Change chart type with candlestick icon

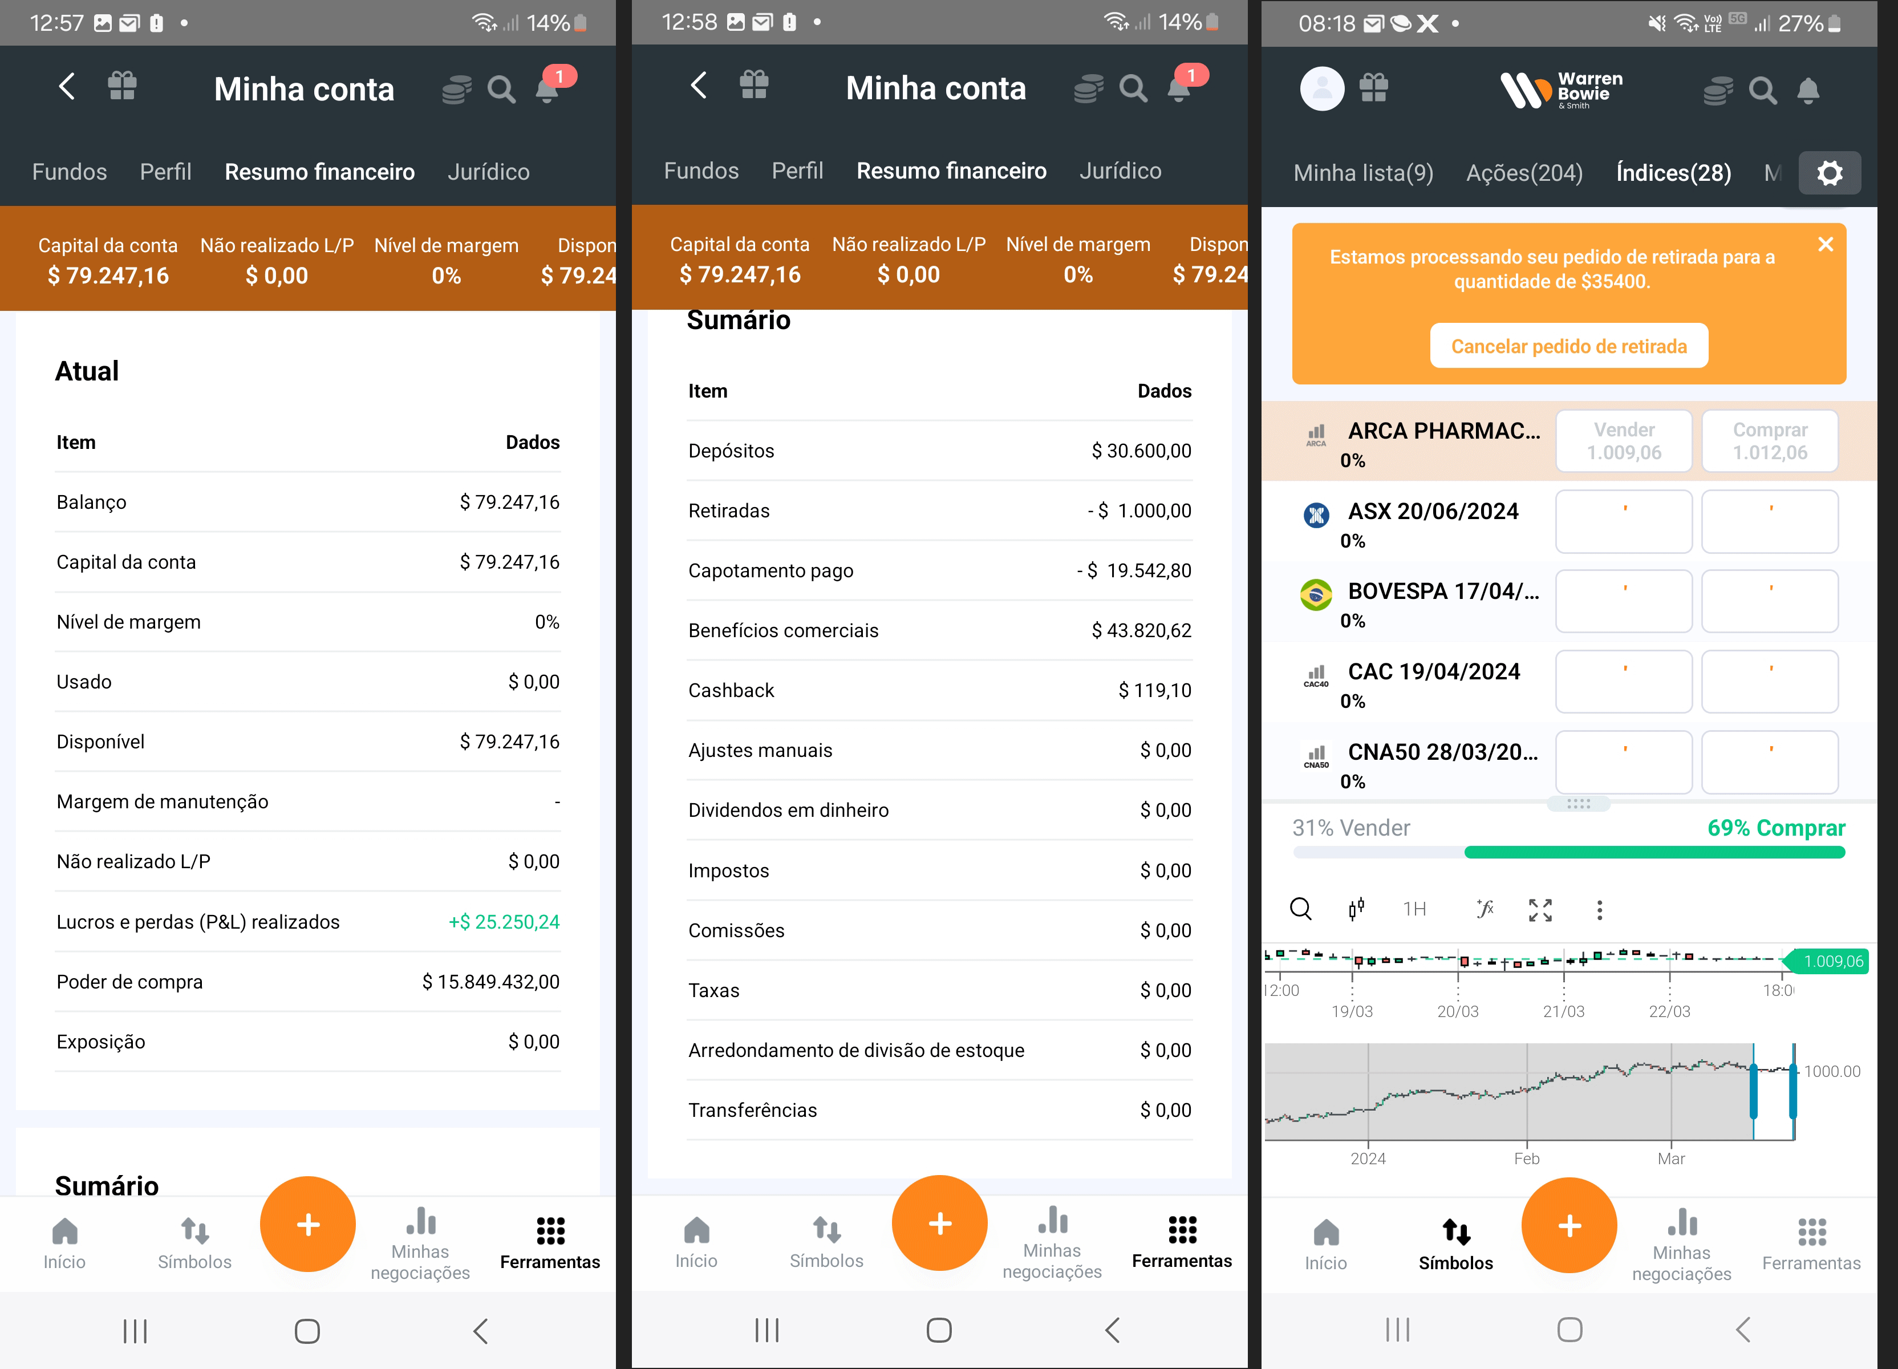(1356, 909)
